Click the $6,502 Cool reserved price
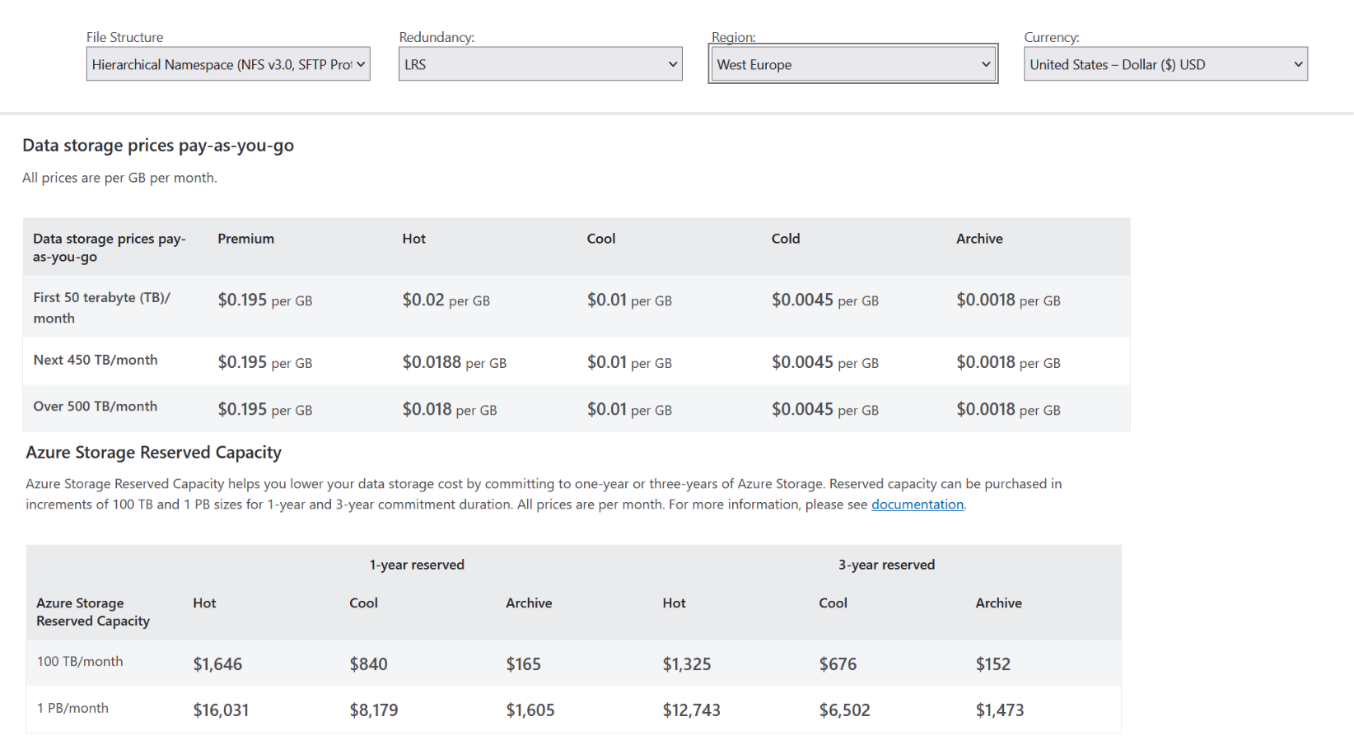This screenshot has height=749, width=1354. (844, 710)
